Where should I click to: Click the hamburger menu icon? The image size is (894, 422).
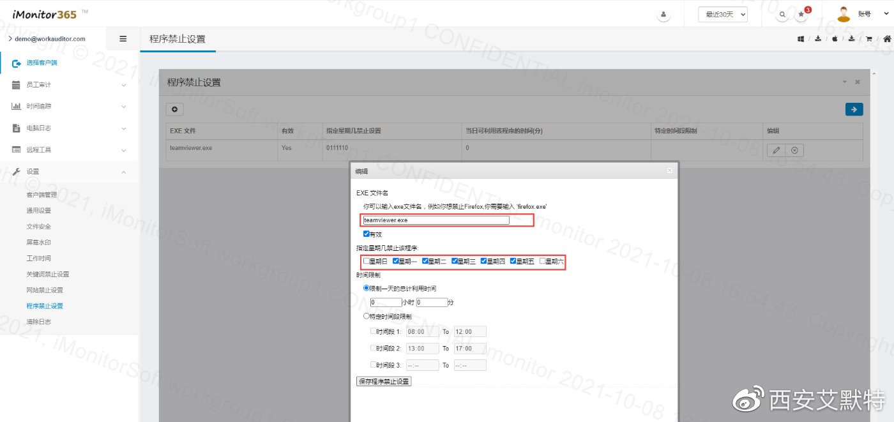[123, 39]
